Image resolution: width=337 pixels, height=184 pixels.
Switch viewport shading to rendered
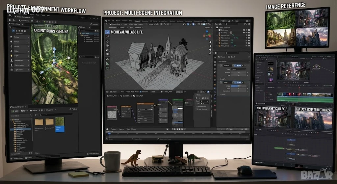209,24
